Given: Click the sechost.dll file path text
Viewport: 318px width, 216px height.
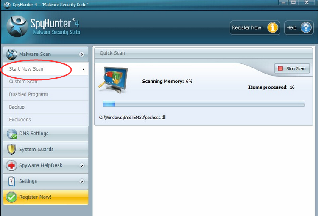Looking at the screenshot, I should pos(132,118).
